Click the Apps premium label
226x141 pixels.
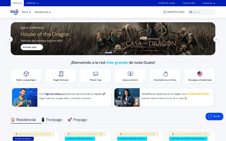(130, 80)
